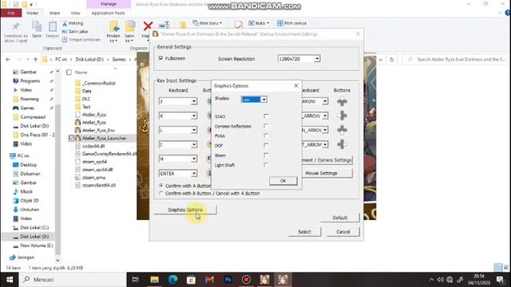Click the Graphics Options button
This screenshot has width=511, height=287.
[185, 210]
